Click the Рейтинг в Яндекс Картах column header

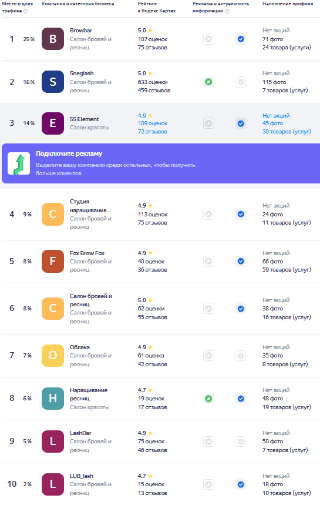[157, 8]
